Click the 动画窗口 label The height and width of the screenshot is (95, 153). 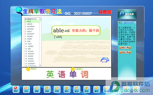coord(79,69)
